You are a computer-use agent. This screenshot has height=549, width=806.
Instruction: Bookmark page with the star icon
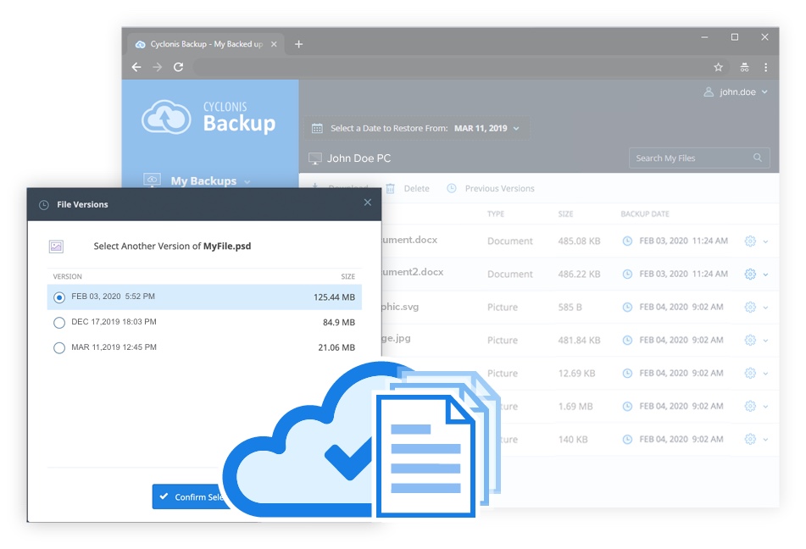(718, 68)
